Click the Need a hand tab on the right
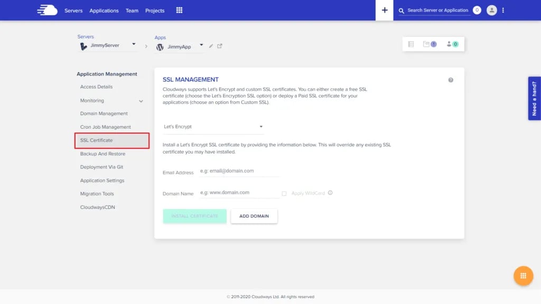541x304 pixels. pos(534,98)
